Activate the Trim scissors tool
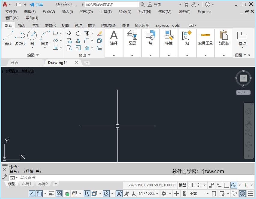Viewport: 256px width, 199px height. tap(87, 33)
